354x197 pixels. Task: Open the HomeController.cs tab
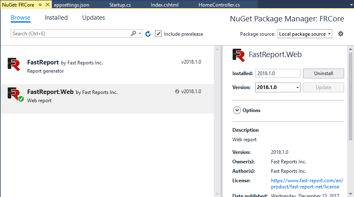pyautogui.click(x=219, y=5)
